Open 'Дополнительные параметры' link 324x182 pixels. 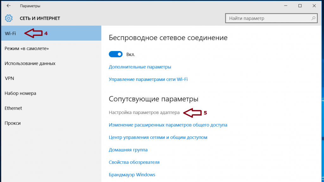pyautogui.click(x=140, y=67)
